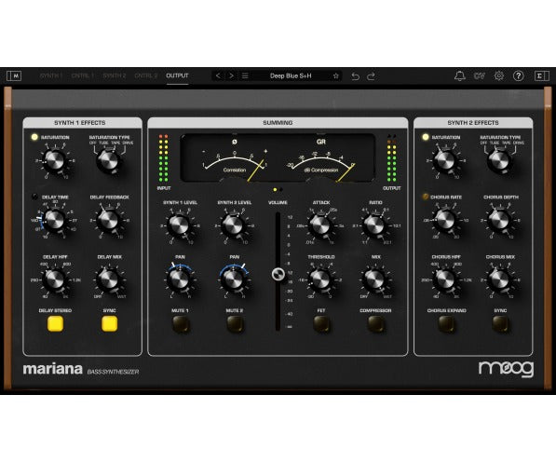Viewport: 556px width, 463px height.
Task: Click the Delay Mix knob
Action: (x=109, y=279)
